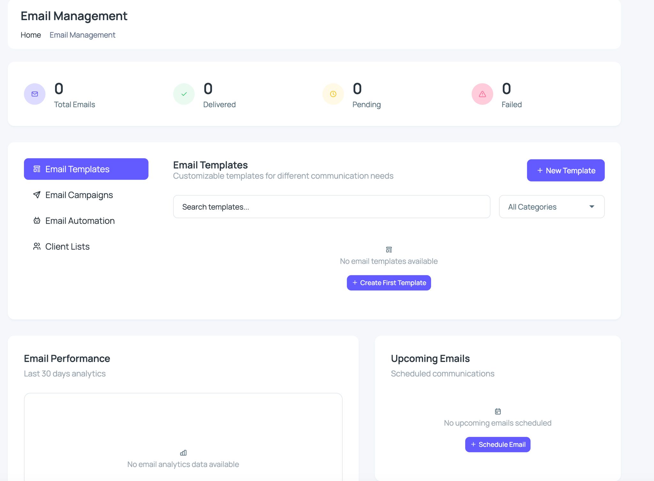Click the bar chart icon in Email Performance

click(183, 453)
